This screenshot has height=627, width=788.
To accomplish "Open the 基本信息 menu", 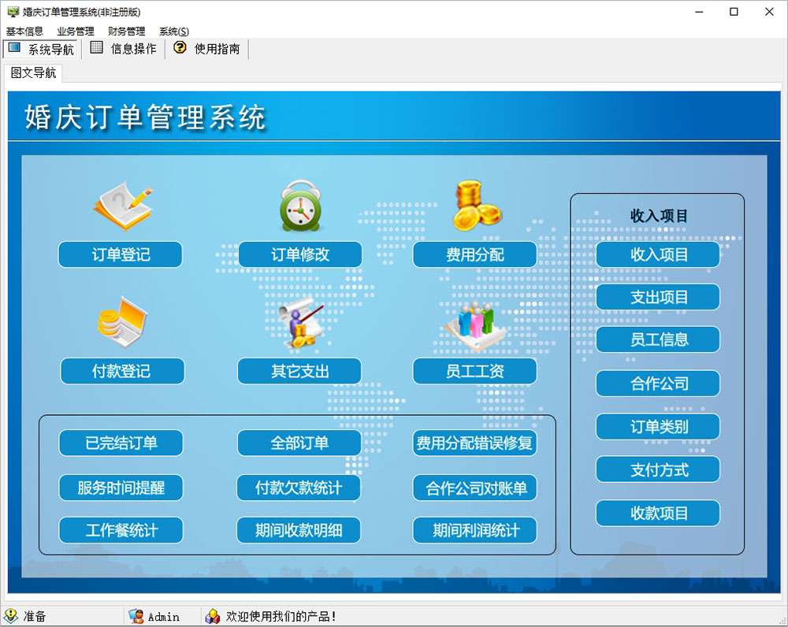I will [24, 32].
